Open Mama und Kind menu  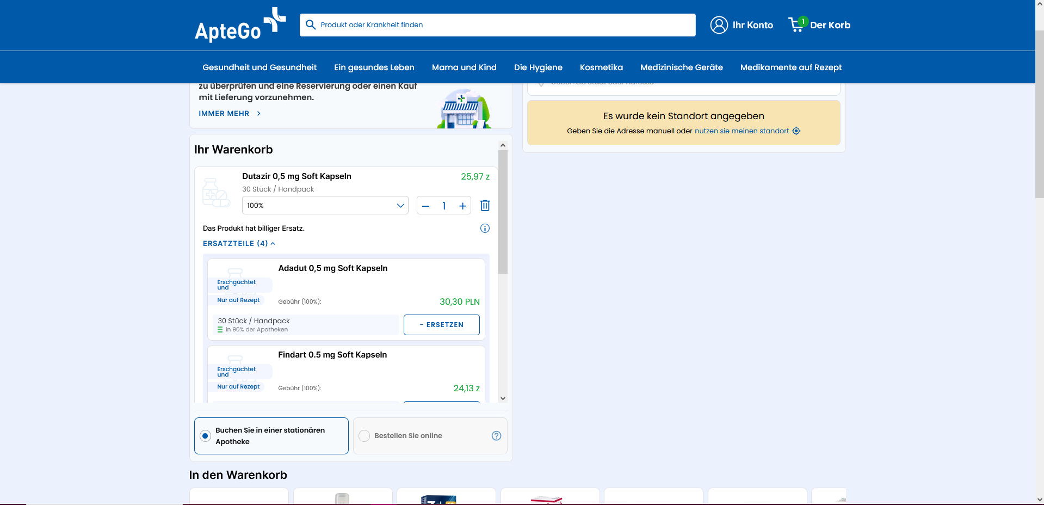(464, 67)
